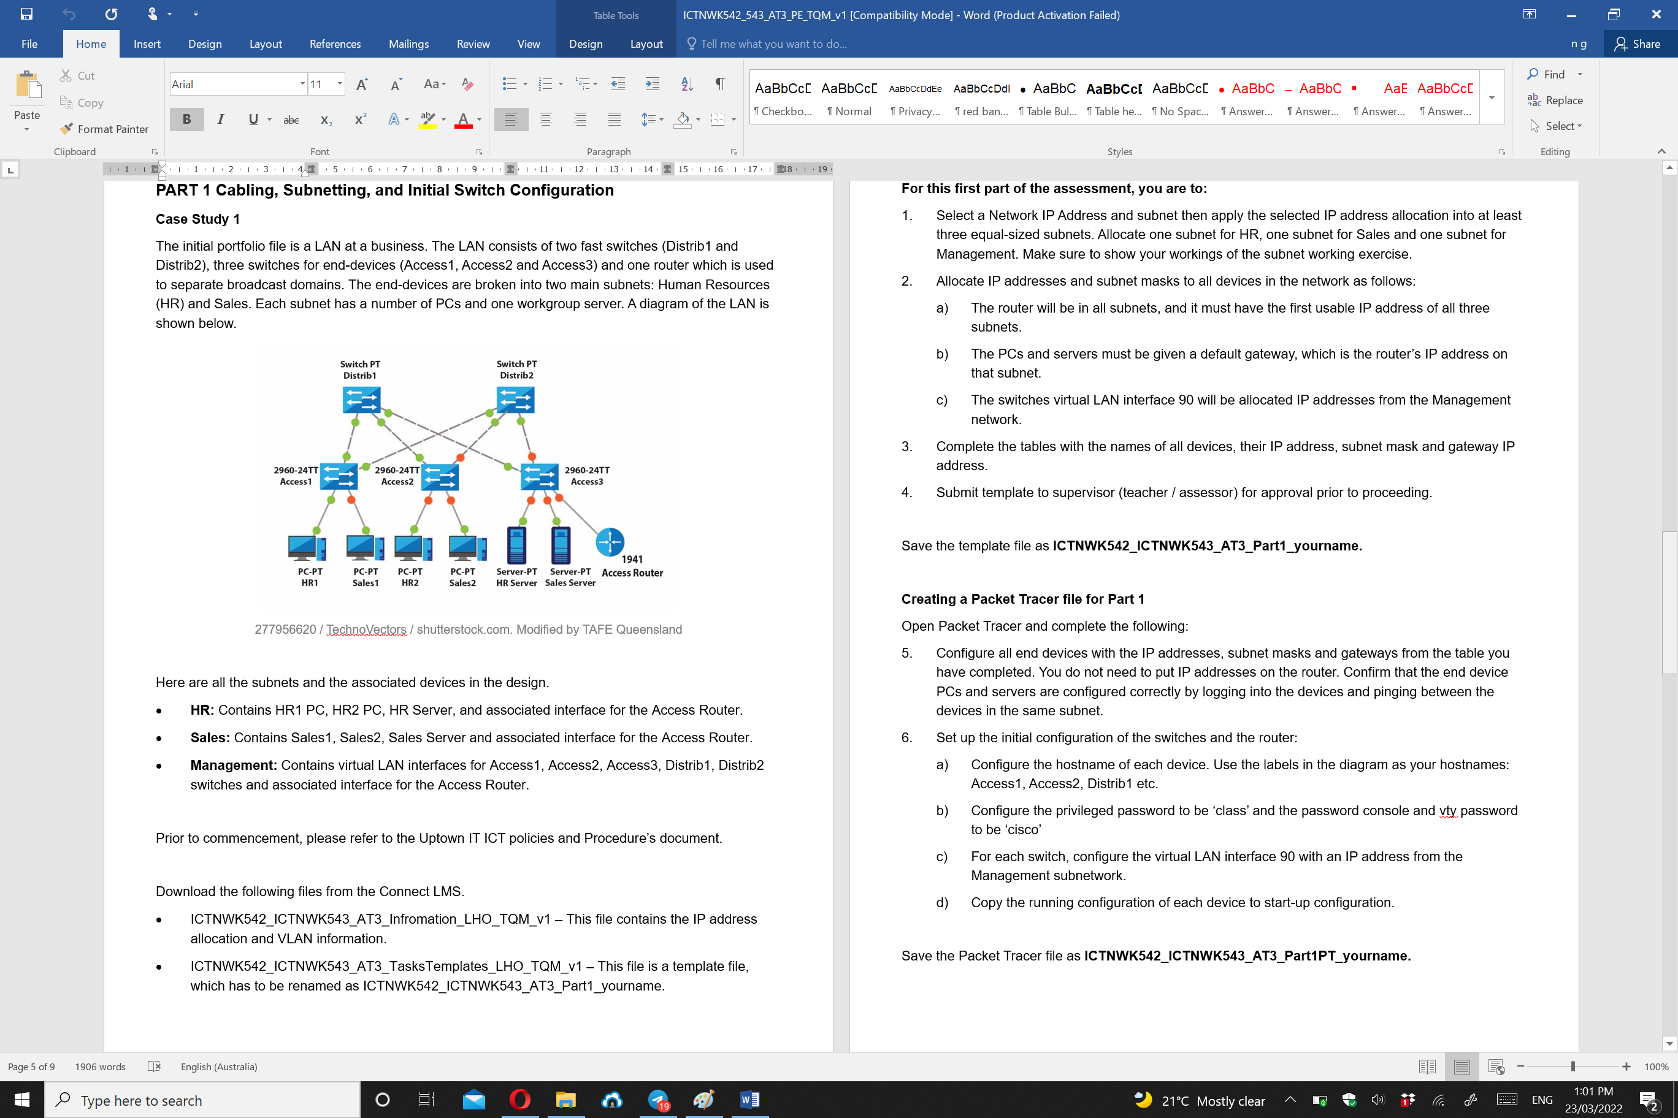Click the Undo icon in title bar
This screenshot has width=1678, height=1118.
tap(69, 14)
